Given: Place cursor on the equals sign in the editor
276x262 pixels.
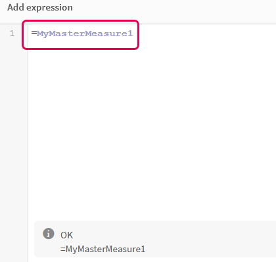Looking at the screenshot, I should 34,33.
